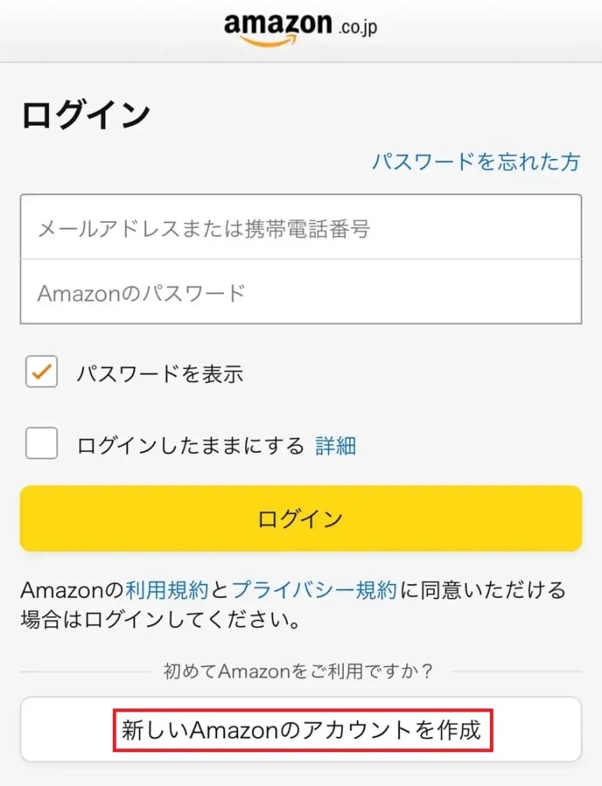Open the プライバシー規約 privacy link
Viewport: 602px width, 786px height.
tap(314, 589)
